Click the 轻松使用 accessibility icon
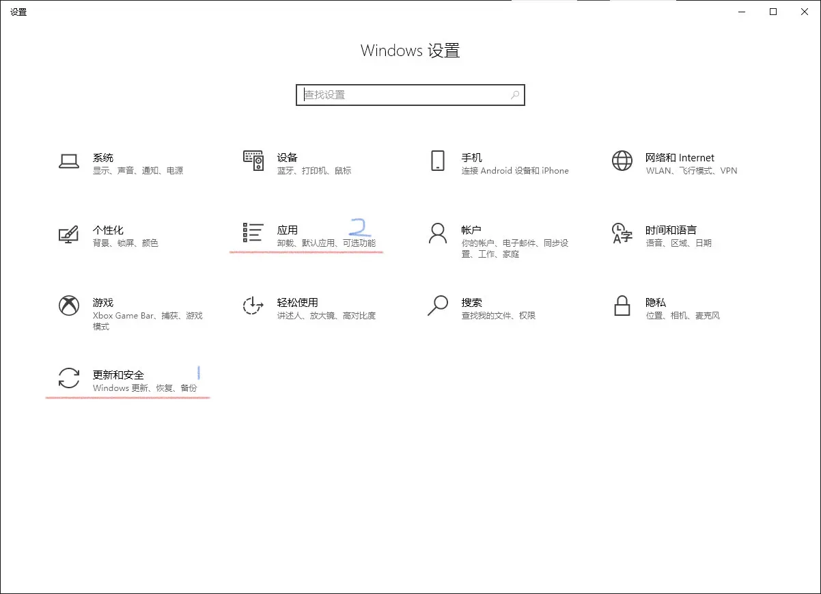The height and width of the screenshot is (594, 821). pos(253,306)
